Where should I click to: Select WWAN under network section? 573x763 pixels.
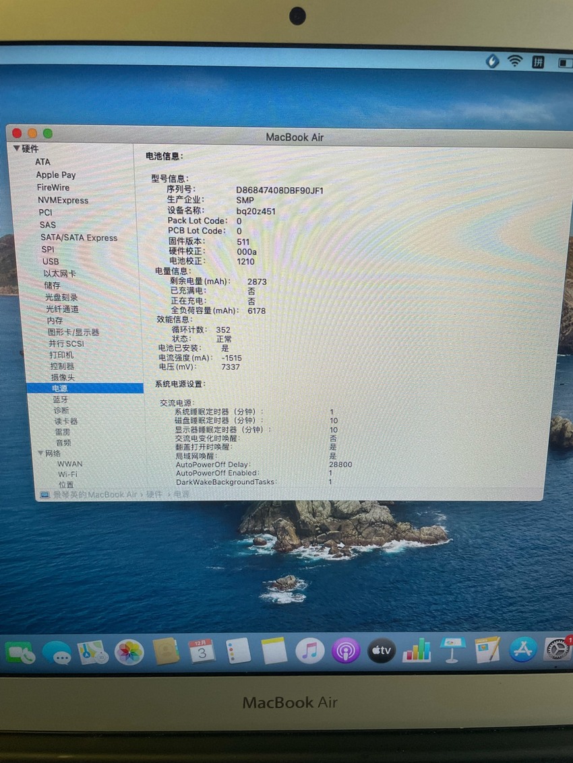(69, 464)
